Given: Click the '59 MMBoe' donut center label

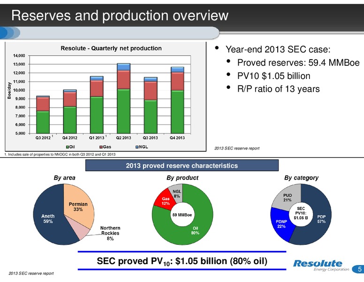Looking at the screenshot, I should [182, 215].
